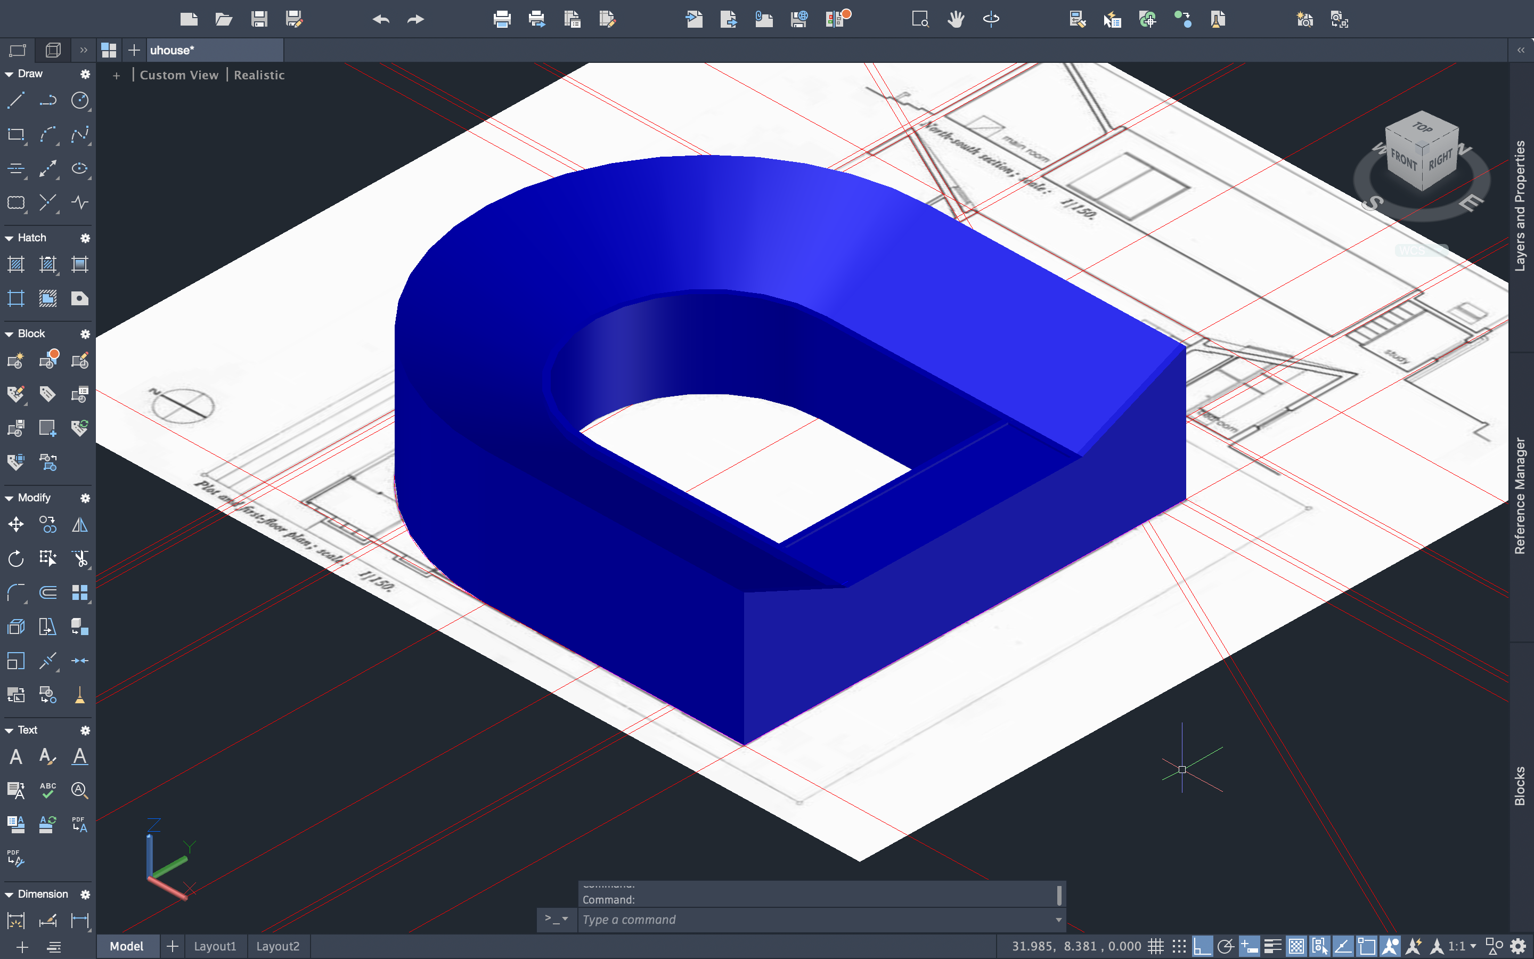Click the Undo arrow in toolbar
Screen dimensions: 1534x959
point(381,19)
